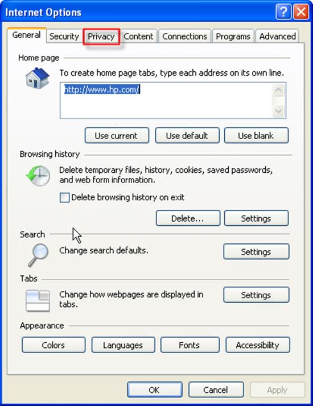Click the blue house Home page icon
Screen dimensions: 313x406
38,78
